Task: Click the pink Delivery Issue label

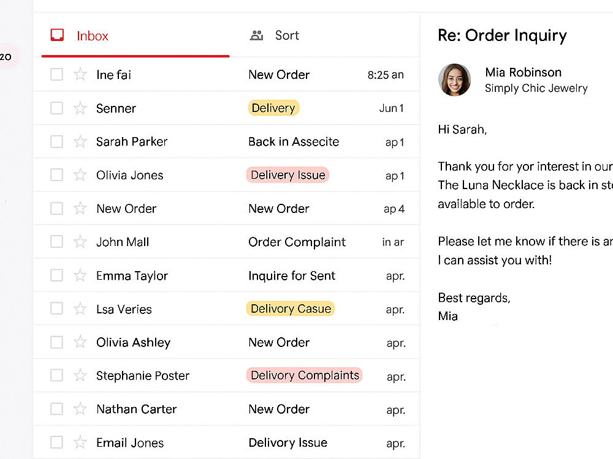Action: point(287,175)
